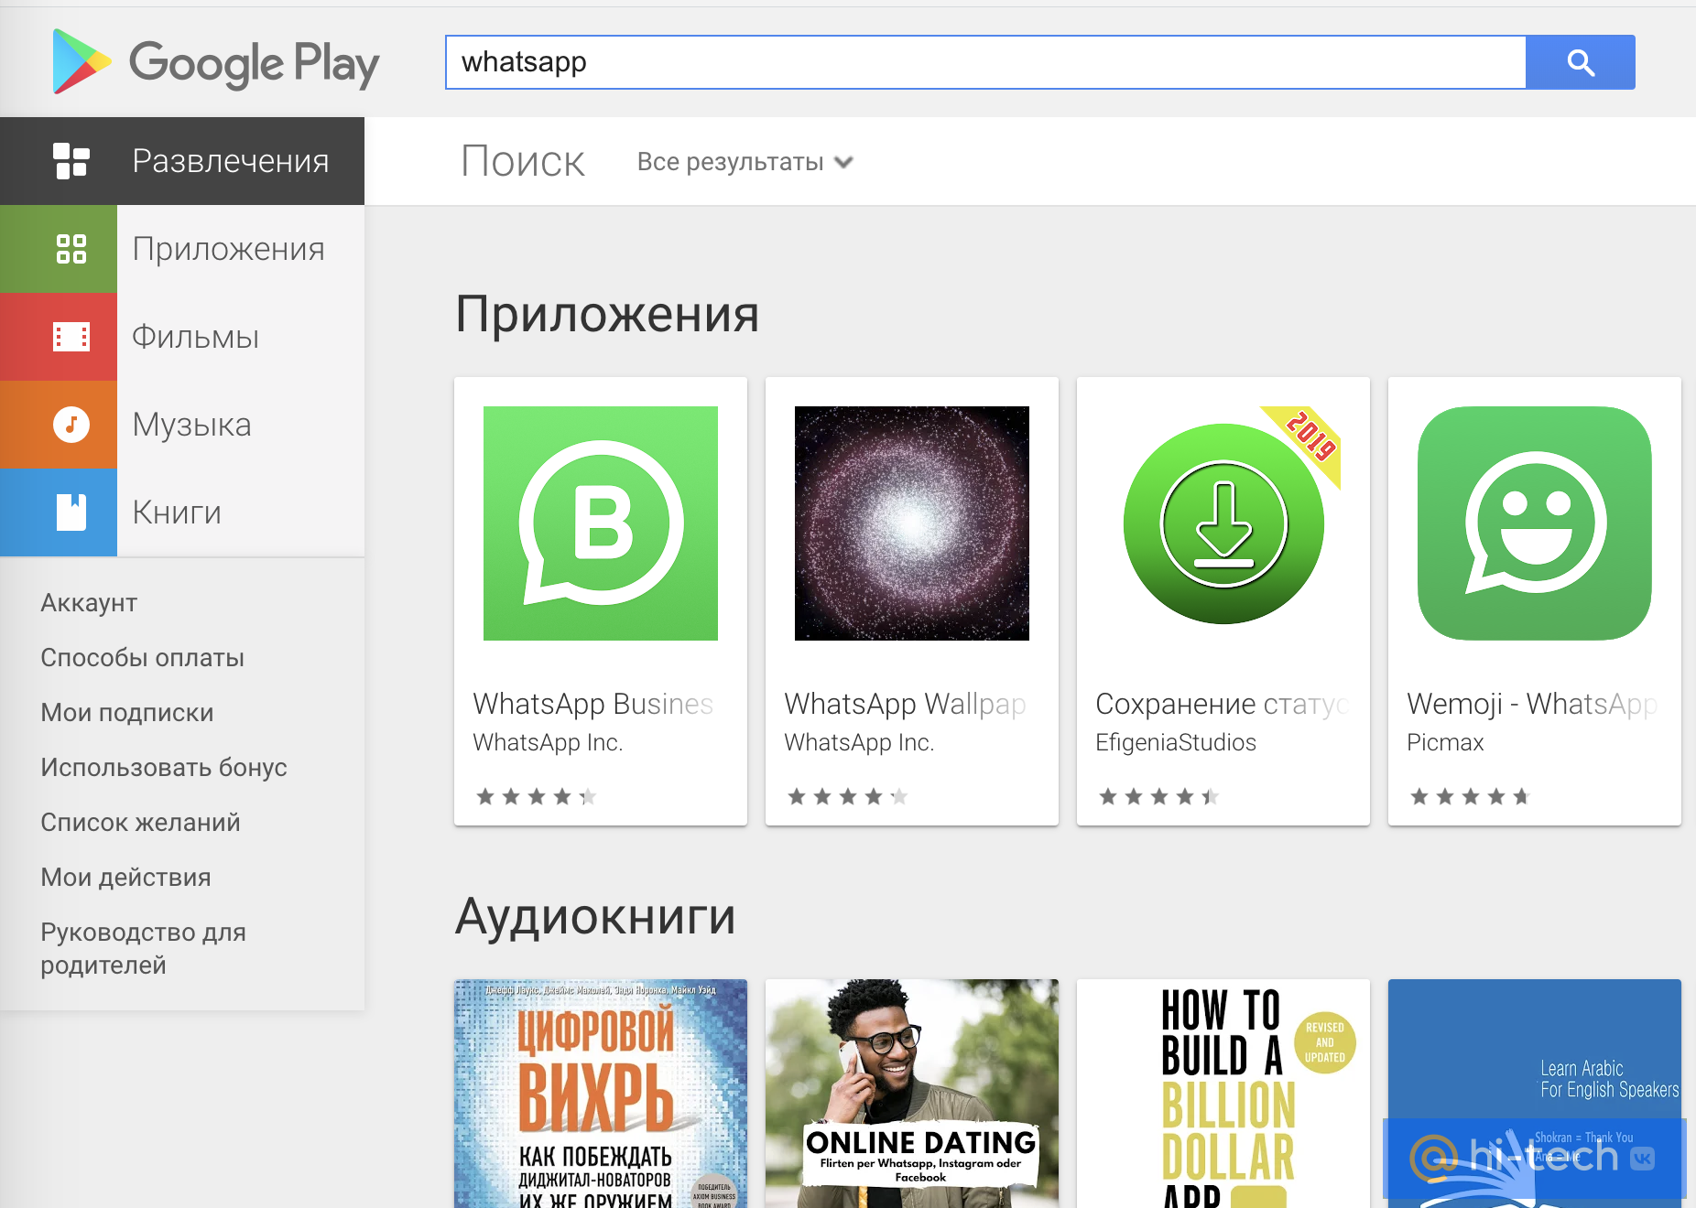Click developer EfigeniaStudios

click(1176, 742)
